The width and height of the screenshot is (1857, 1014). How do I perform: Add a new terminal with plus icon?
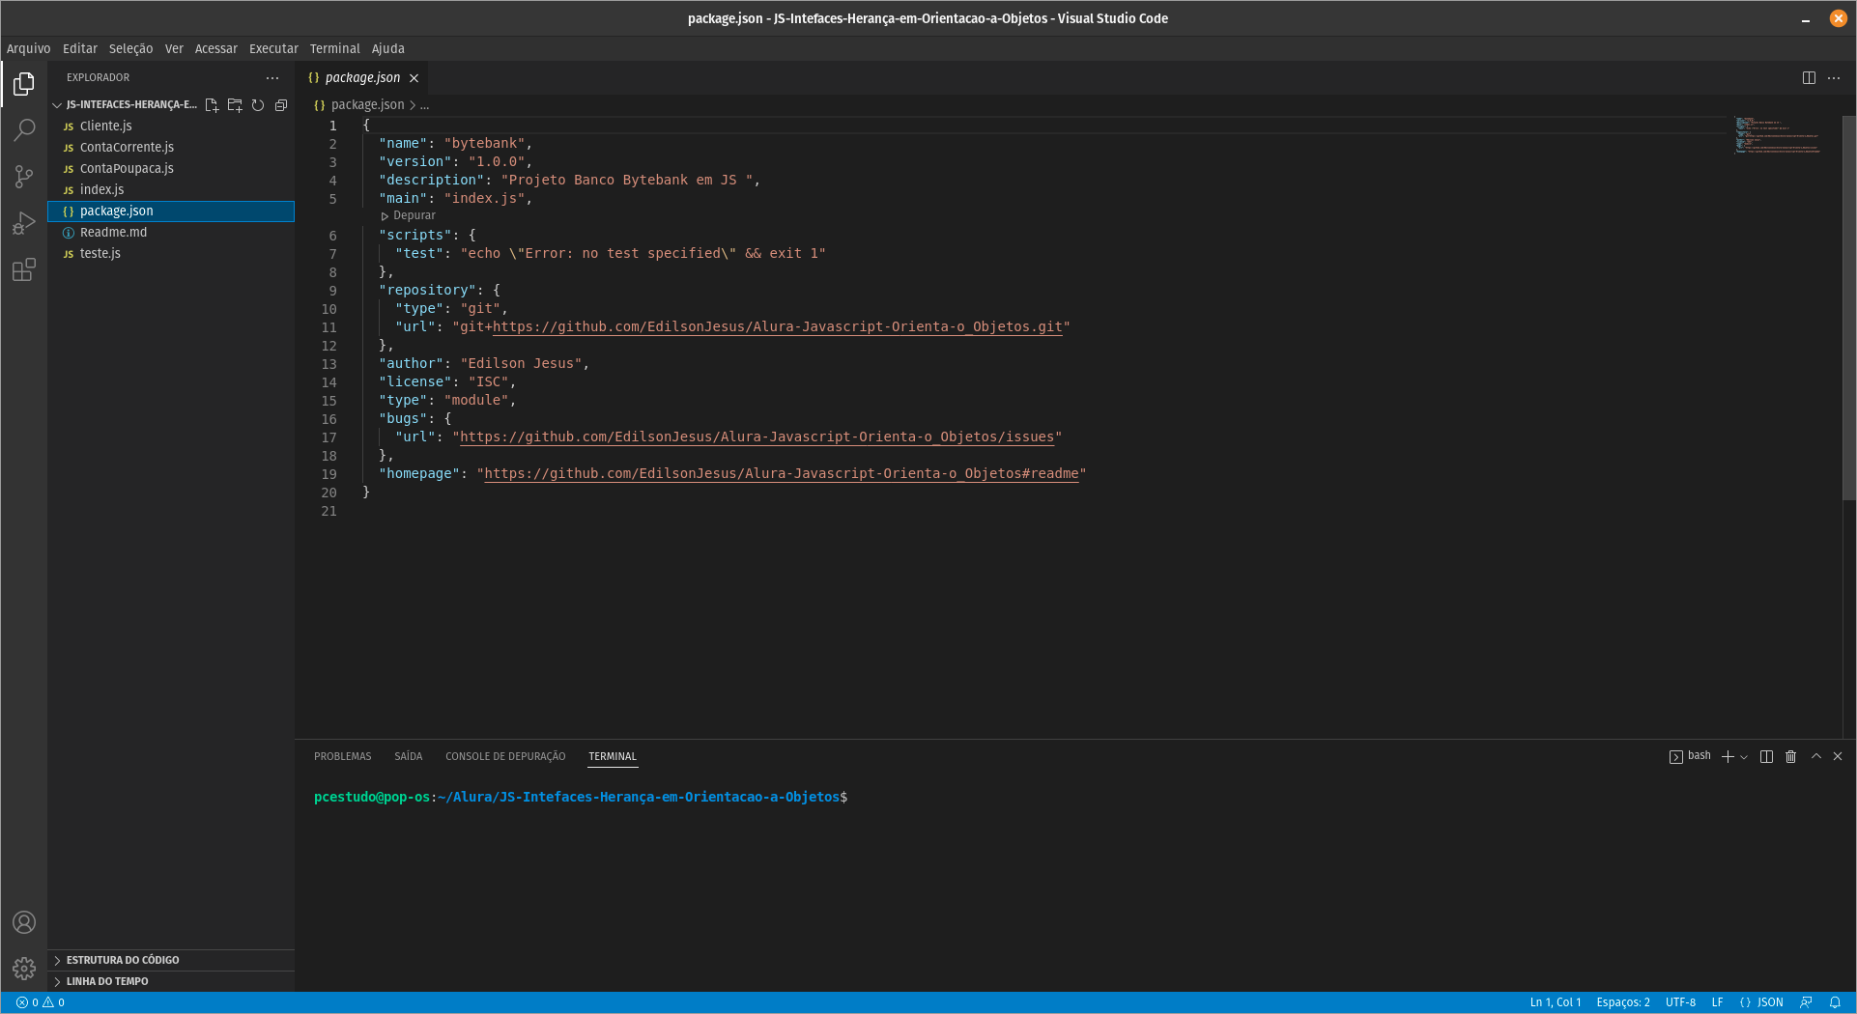(x=1728, y=756)
